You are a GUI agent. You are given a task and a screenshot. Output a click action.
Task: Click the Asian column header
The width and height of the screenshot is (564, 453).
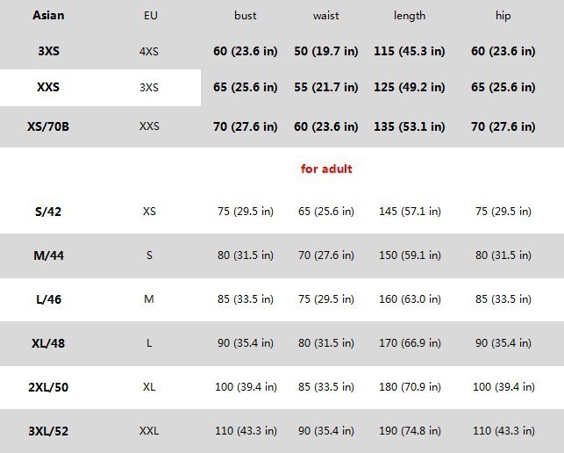(x=48, y=16)
